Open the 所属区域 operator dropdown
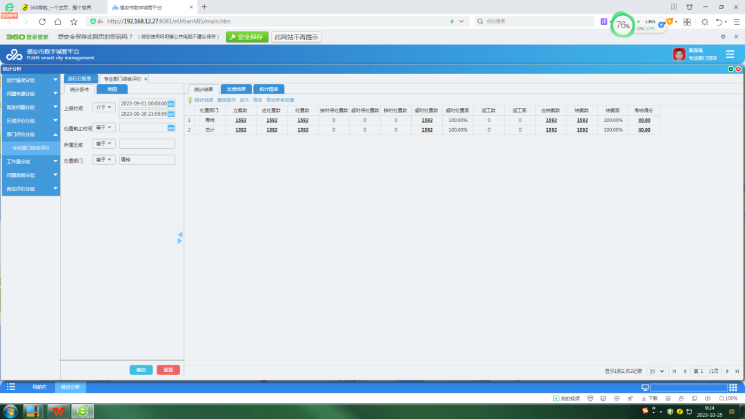Image resolution: width=745 pixels, height=419 pixels. pyautogui.click(x=104, y=144)
